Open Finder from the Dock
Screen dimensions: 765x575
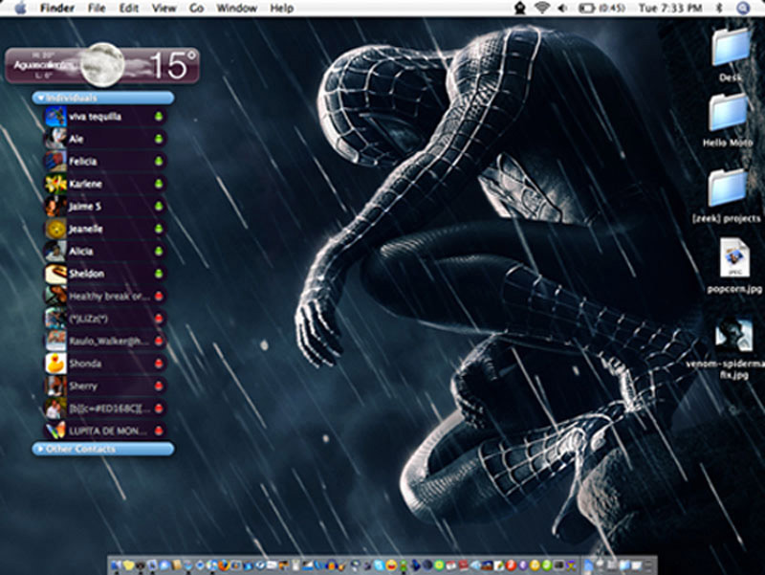[x=116, y=565]
